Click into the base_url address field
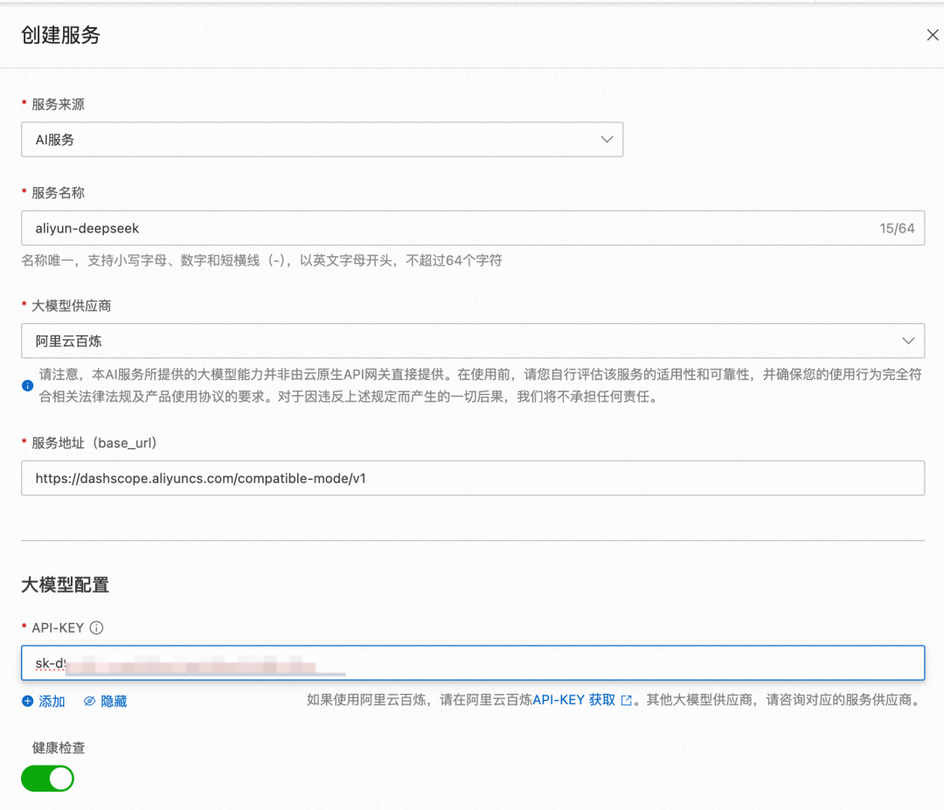This screenshot has height=810, width=944. tap(472, 478)
